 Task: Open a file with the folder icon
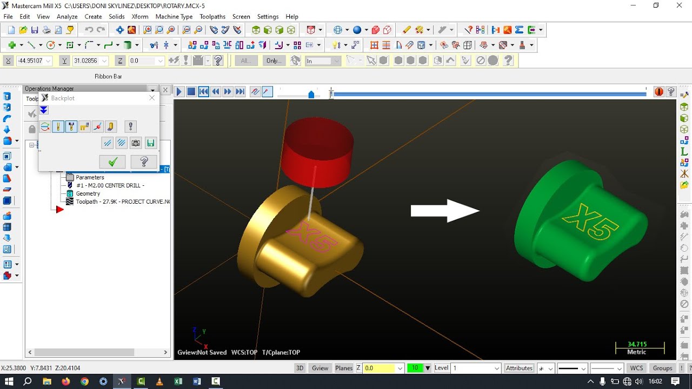[x=23, y=30]
